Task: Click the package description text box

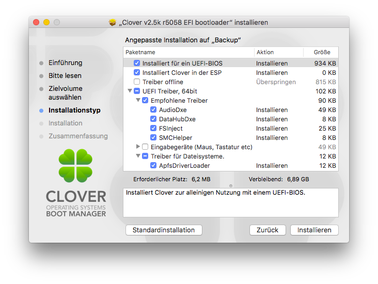Action: pyautogui.click(x=231, y=202)
